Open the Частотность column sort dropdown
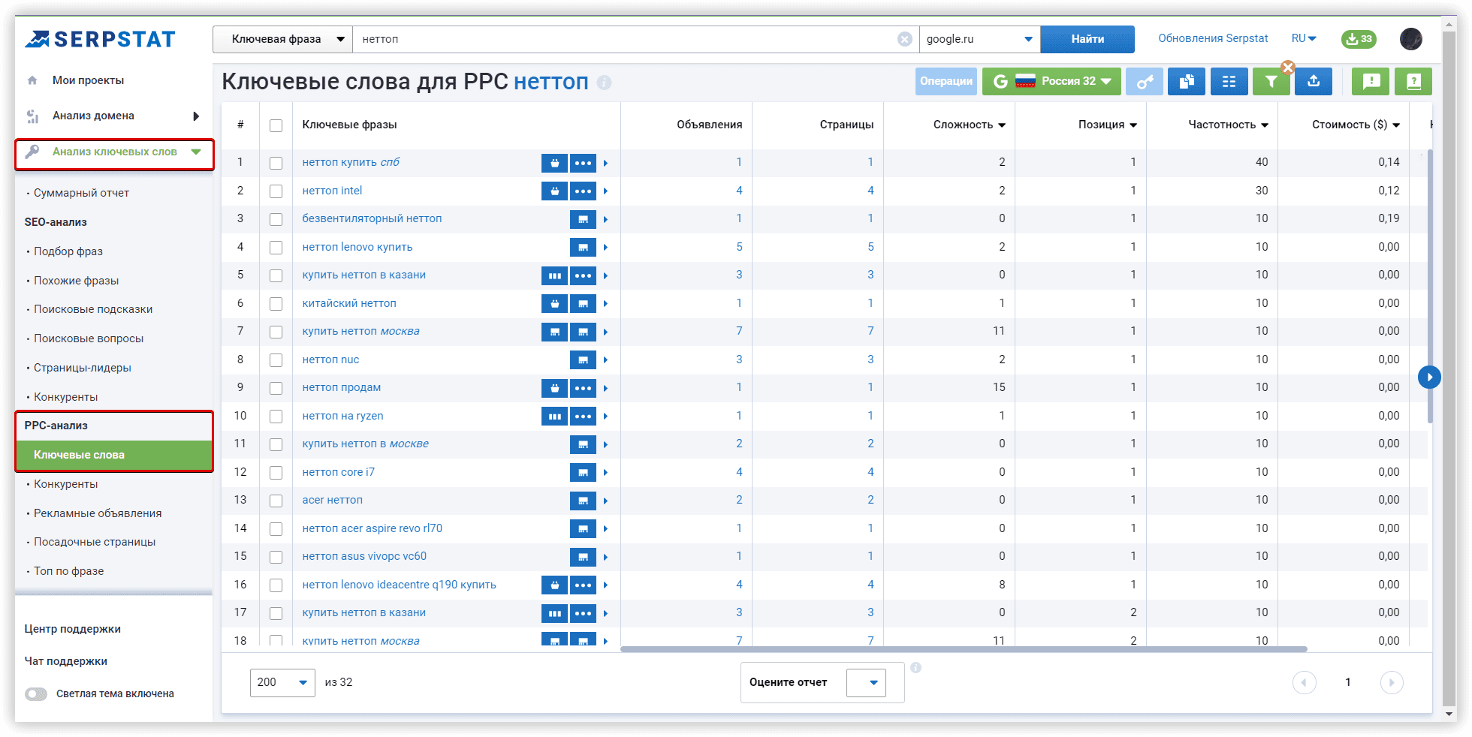 click(1265, 125)
